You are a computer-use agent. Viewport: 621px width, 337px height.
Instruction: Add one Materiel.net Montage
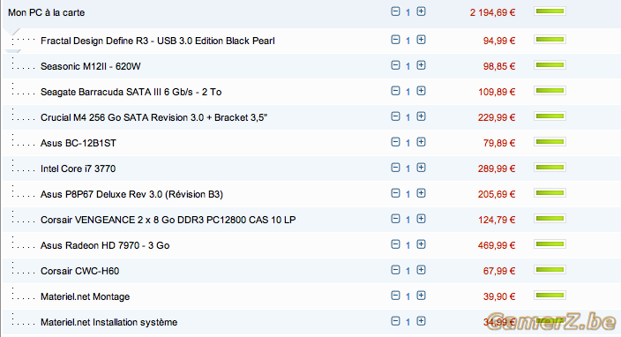click(x=421, y=296)
